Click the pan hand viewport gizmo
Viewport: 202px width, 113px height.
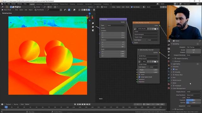(x=93, y=27)
